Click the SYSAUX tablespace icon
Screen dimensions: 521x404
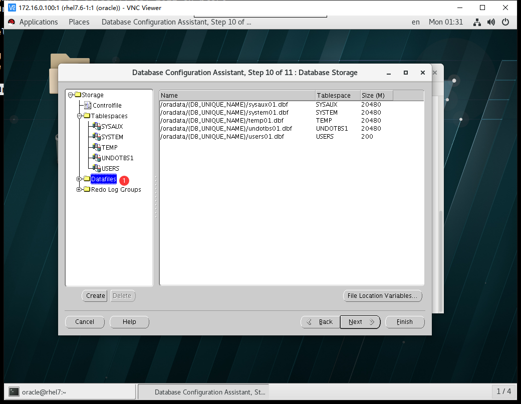click(97, 126)
